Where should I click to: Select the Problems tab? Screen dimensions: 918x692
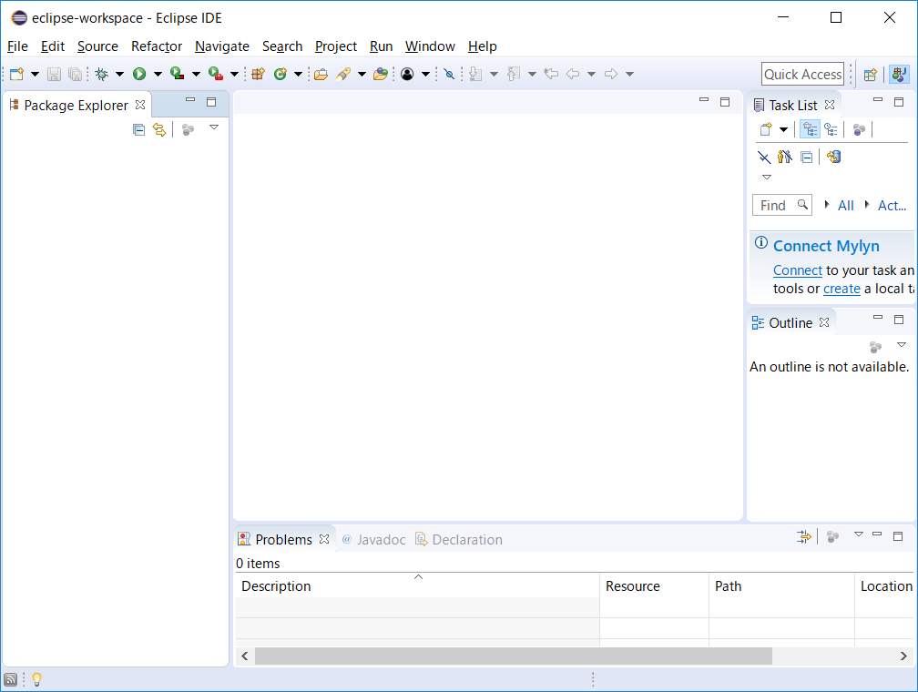(x=284, y=540)
